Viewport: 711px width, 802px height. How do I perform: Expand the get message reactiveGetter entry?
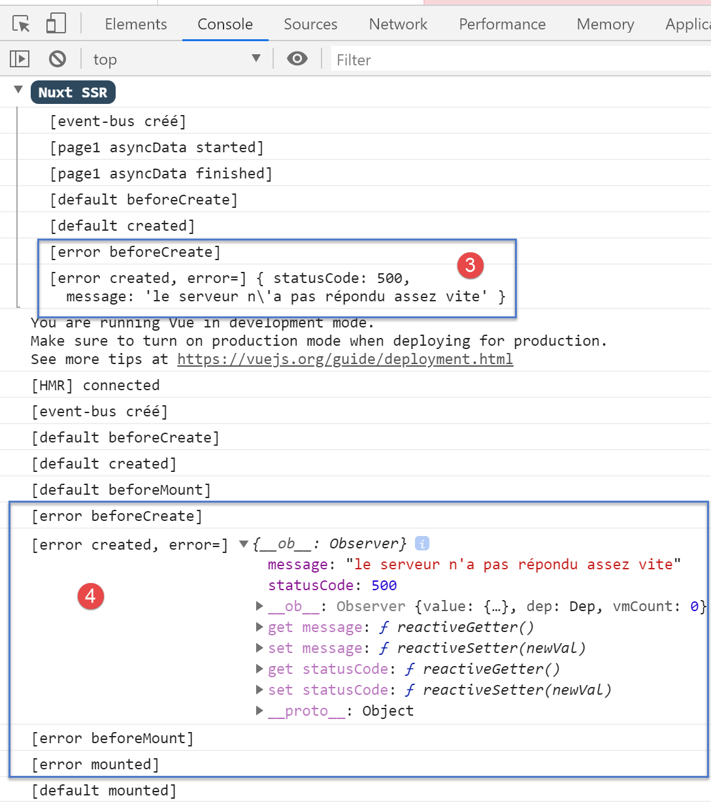[x=259, y=627]
